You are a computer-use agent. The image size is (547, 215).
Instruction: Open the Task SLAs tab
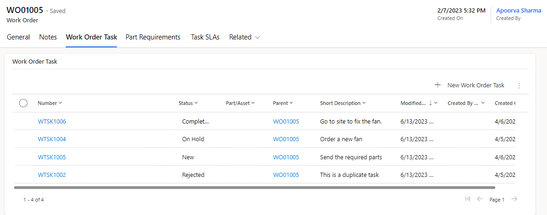click(205, 37)
